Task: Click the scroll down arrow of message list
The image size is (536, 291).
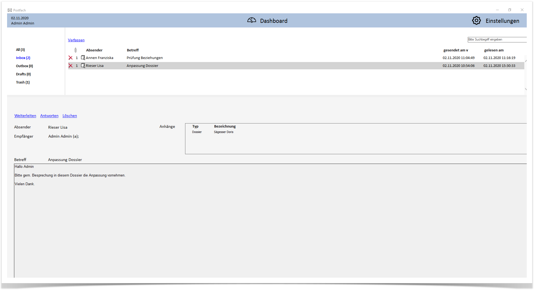Action: click(x=526, y=89)
